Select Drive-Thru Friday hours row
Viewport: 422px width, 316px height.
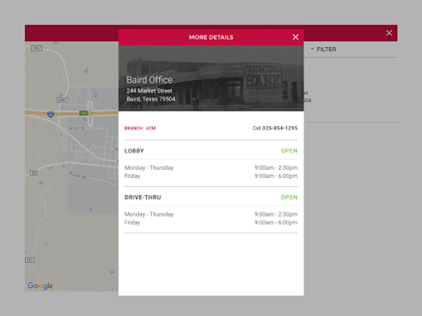coord(211,223)
